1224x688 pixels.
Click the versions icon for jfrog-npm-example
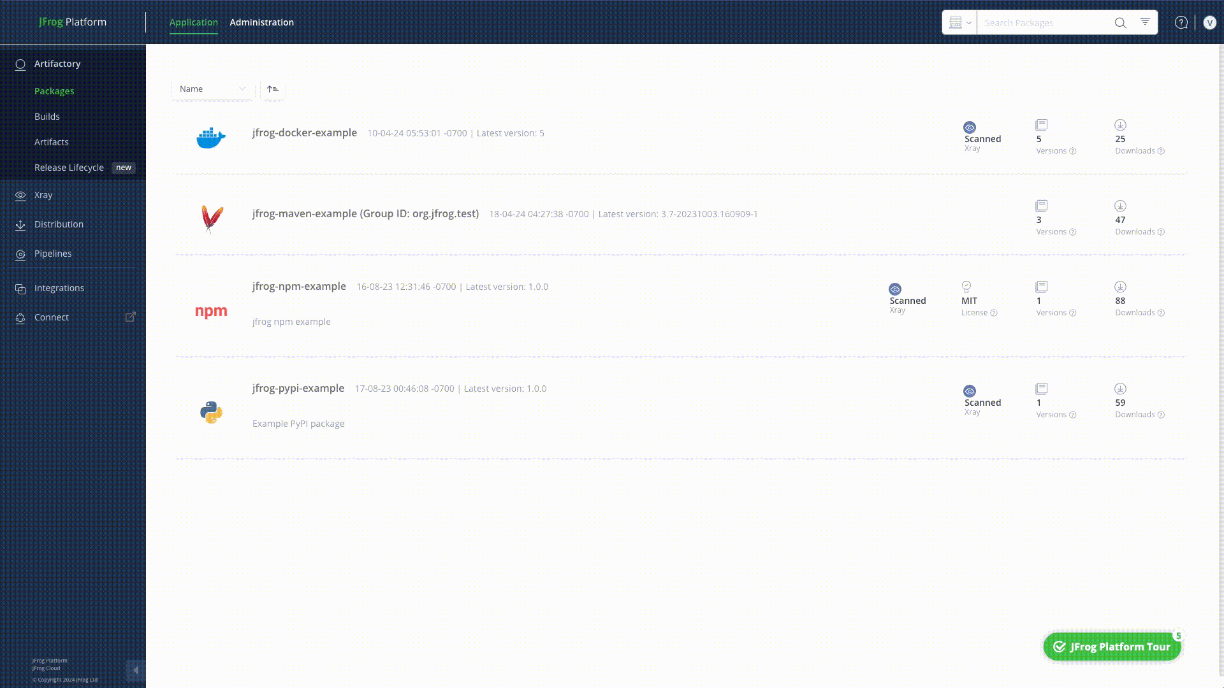point(1042,287)
